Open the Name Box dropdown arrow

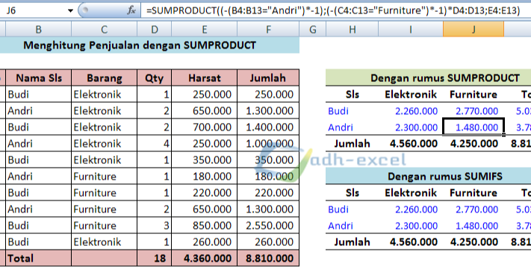tap(70, 11)
